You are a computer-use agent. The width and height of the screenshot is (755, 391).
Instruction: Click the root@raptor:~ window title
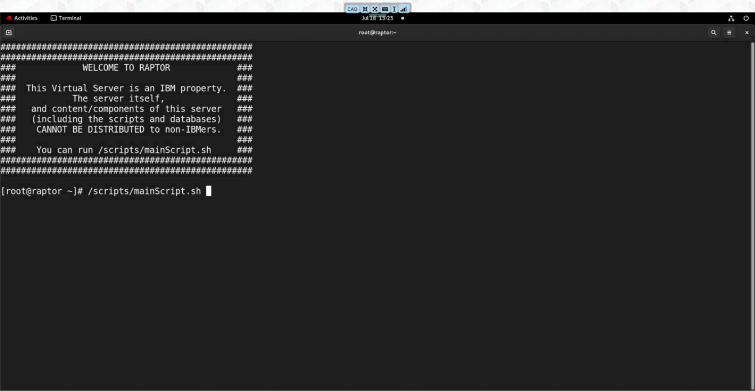pos(377,32)
